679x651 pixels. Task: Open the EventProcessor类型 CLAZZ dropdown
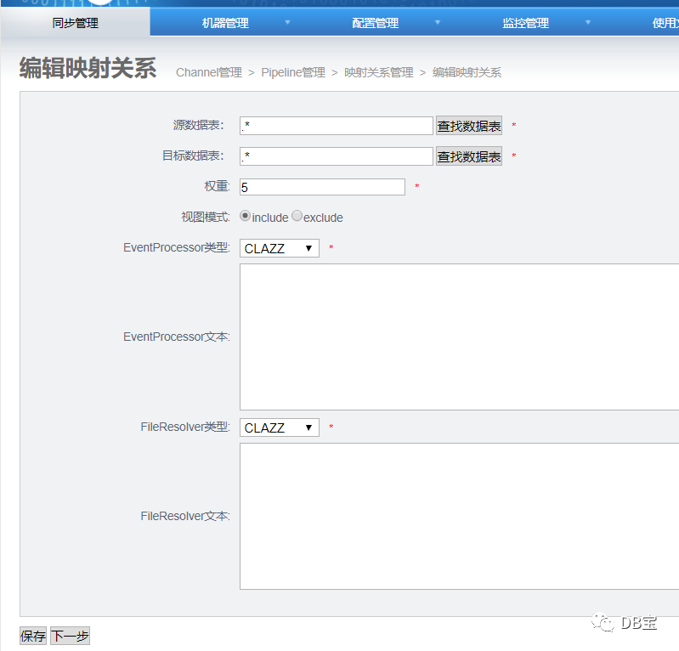(x=280, y=248)
